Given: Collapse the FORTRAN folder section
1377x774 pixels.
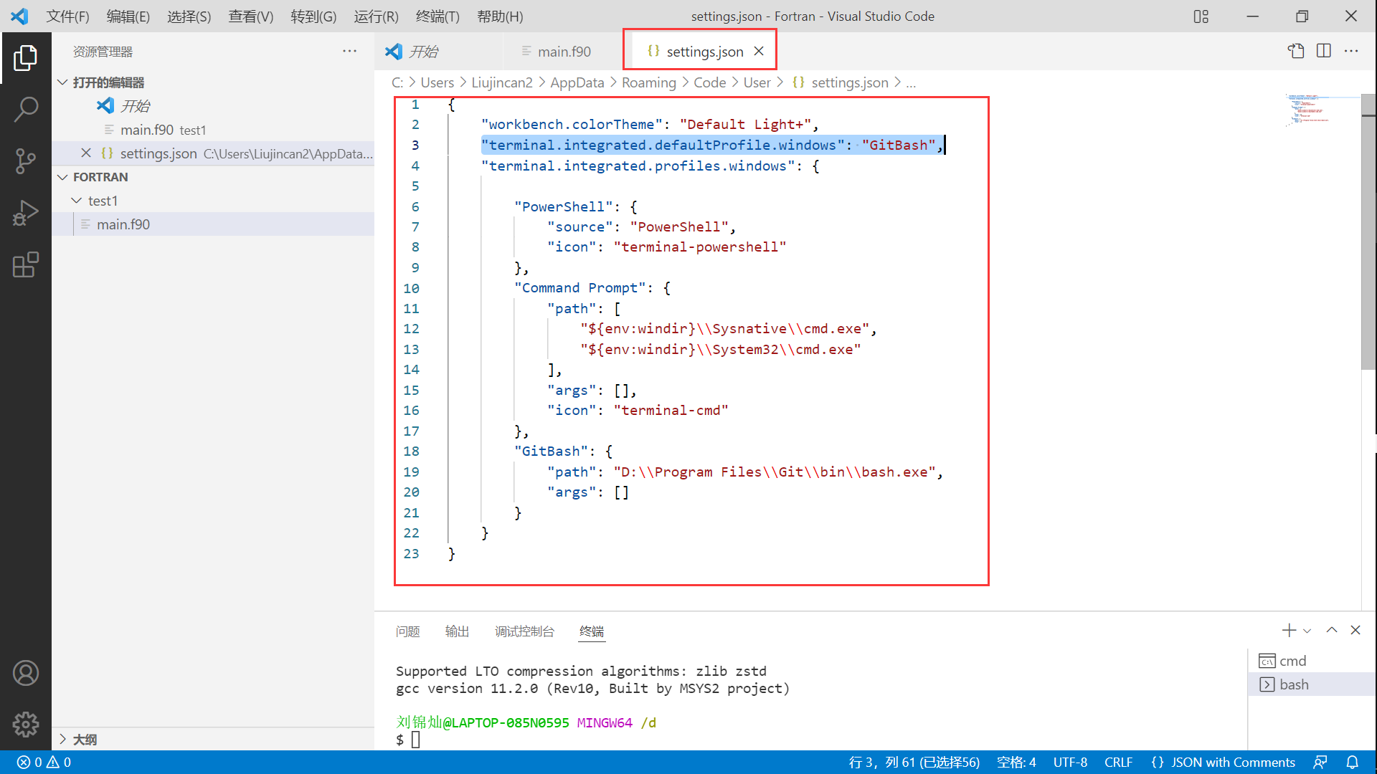Looking at the screenshot, I should pyautogui.click(x=63, y=177).
